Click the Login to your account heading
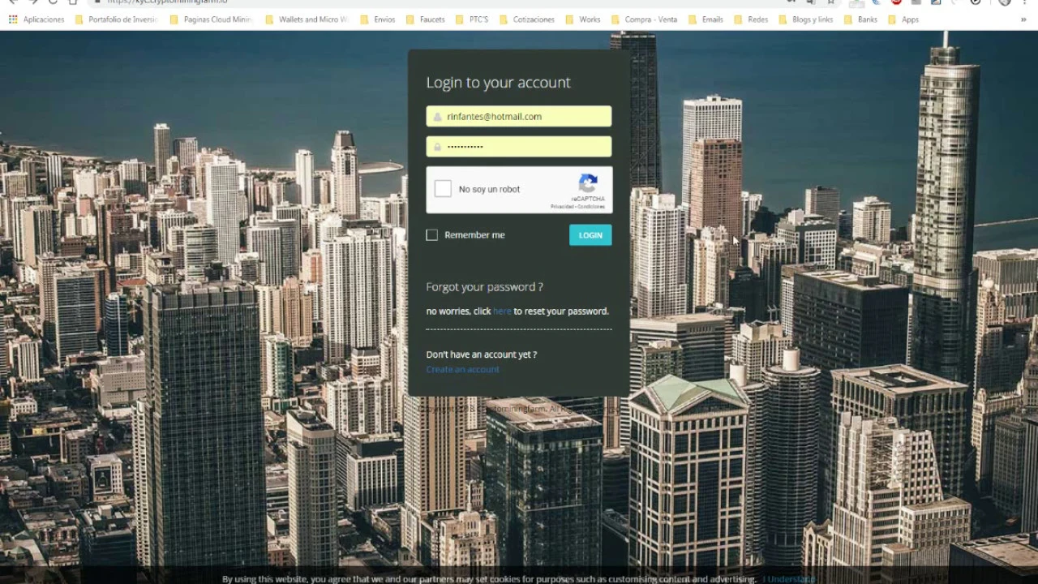 (x=498, y=83)
